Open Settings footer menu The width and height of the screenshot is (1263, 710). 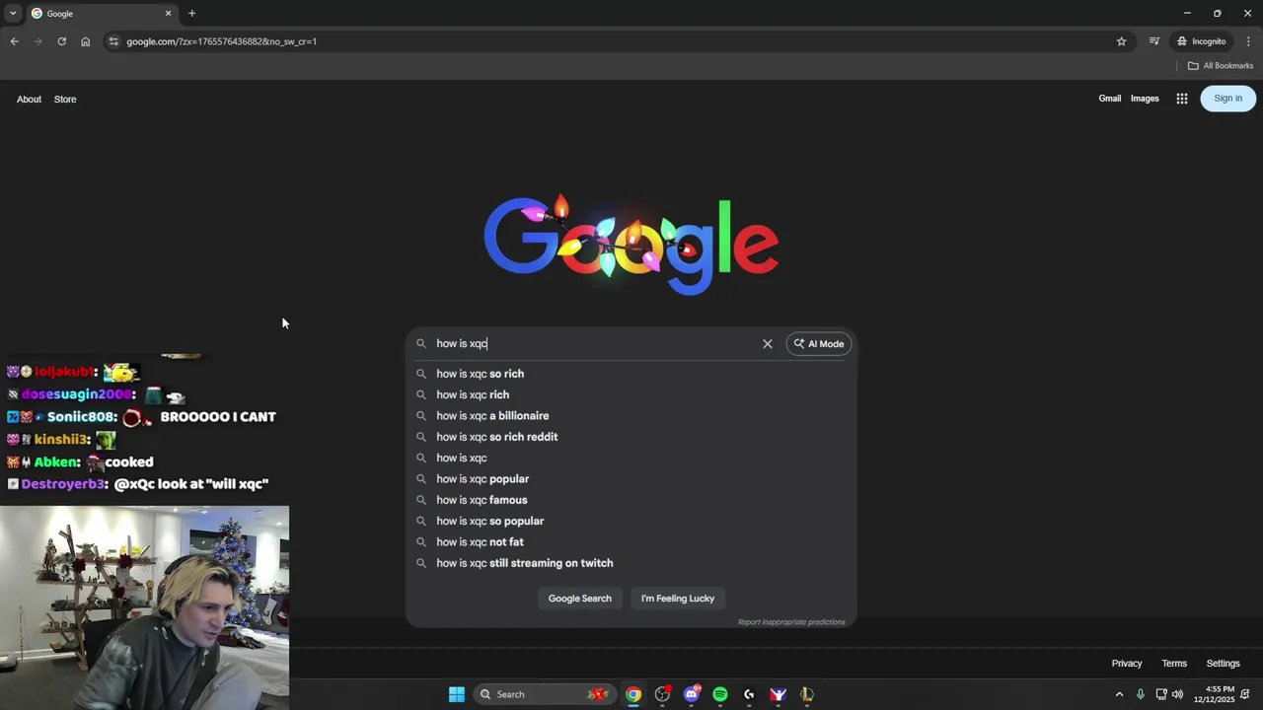[1223, 664]
